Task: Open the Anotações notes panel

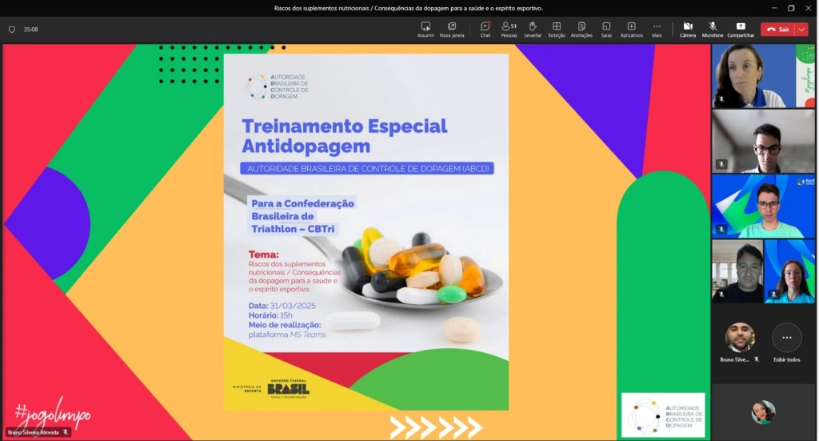Action: (581, 29)
